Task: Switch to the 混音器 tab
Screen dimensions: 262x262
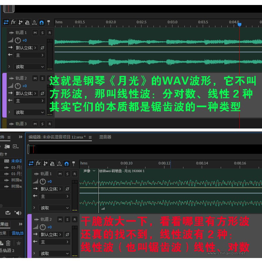Action: (x=105, y=137)
